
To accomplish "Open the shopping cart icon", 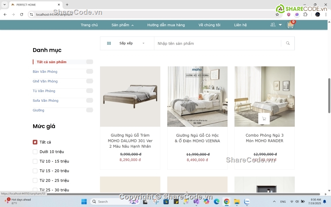I will (291, 25).
